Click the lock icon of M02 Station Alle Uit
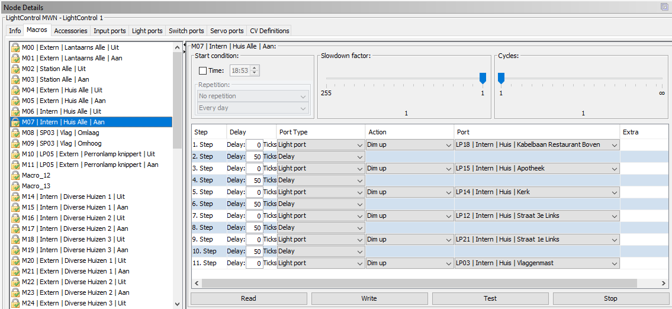Screen dimensions: 672x309 tap(16, 69)
